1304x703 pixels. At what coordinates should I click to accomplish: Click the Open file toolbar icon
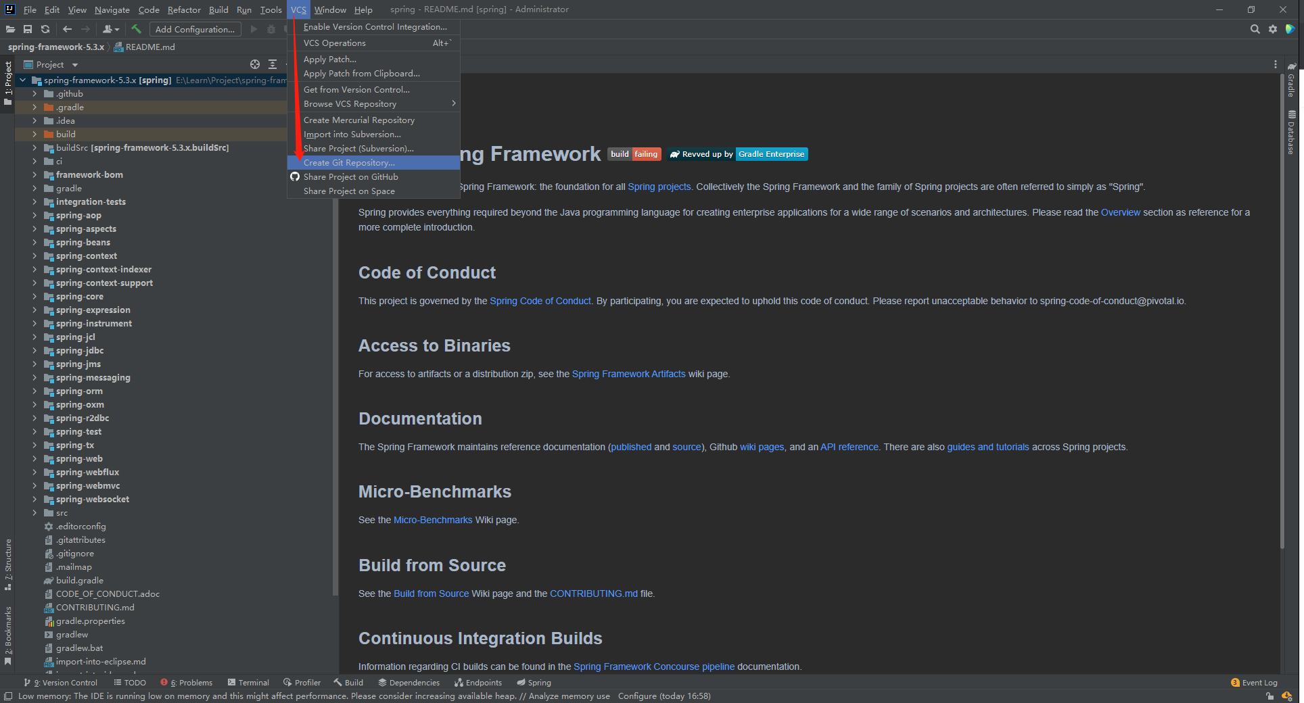click(x=10, y=29)
